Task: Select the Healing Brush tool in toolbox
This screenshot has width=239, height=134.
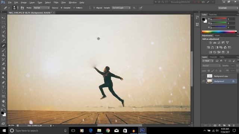Action: (x=3, y=45)
